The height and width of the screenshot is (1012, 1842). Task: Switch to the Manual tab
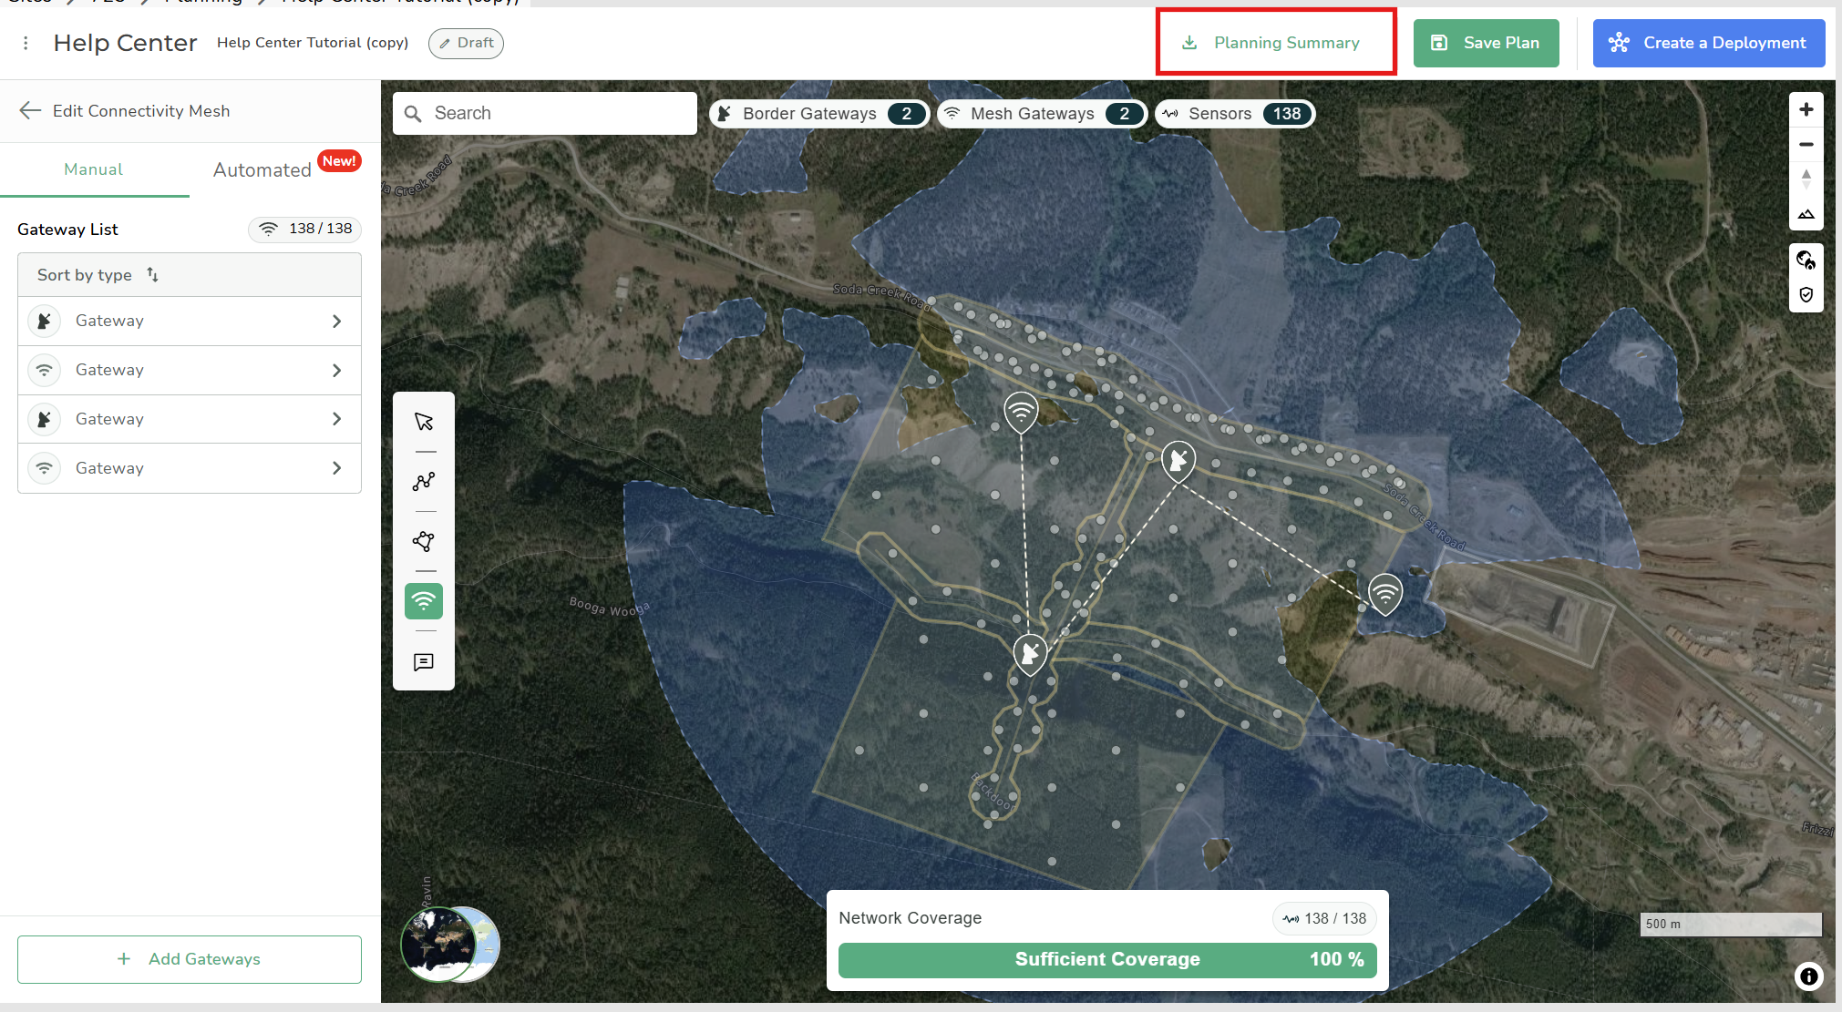93,169
